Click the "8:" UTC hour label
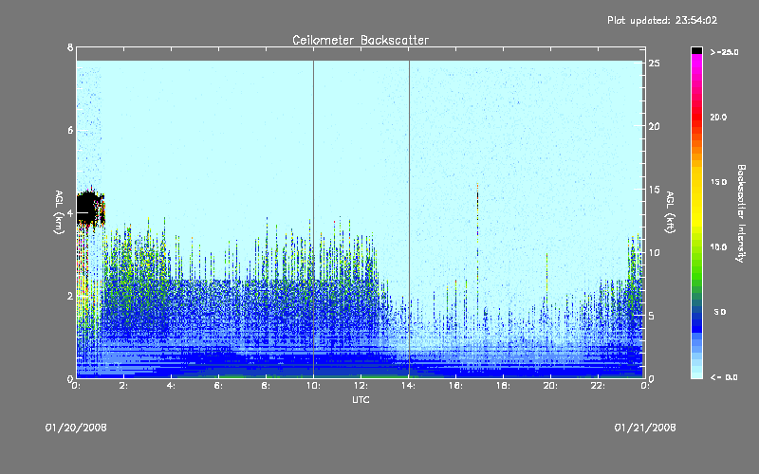This screenshot has height=474, width=759. [x=267, y=386]
